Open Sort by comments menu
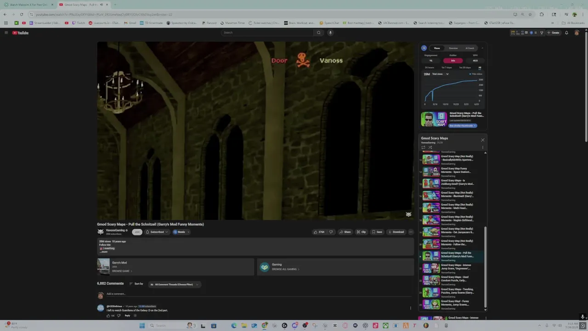The width and height of the screenshot is (588, 331). tap(136, 284)
